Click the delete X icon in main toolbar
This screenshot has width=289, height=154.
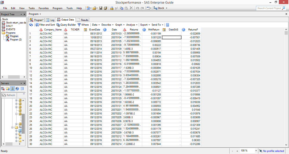click(x=131, y=8)
